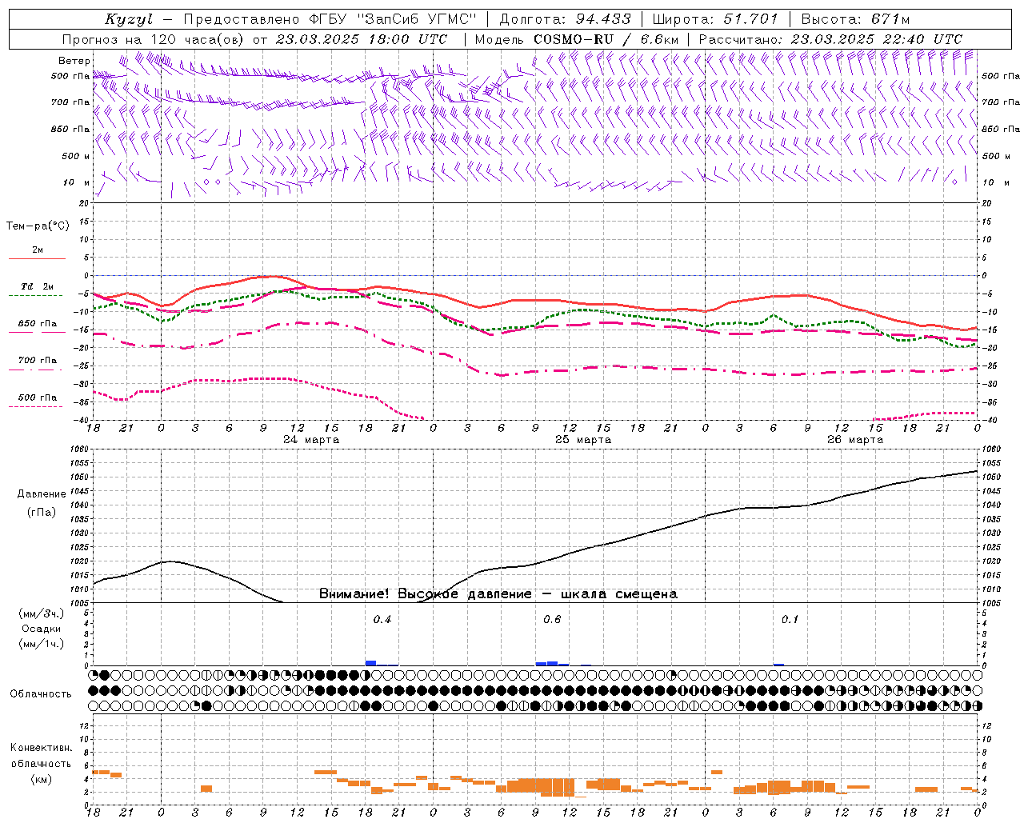Screen dimensions: 1024x819
Task: Click the "Осадки" precipitation label
Action: tap(42, 629)
